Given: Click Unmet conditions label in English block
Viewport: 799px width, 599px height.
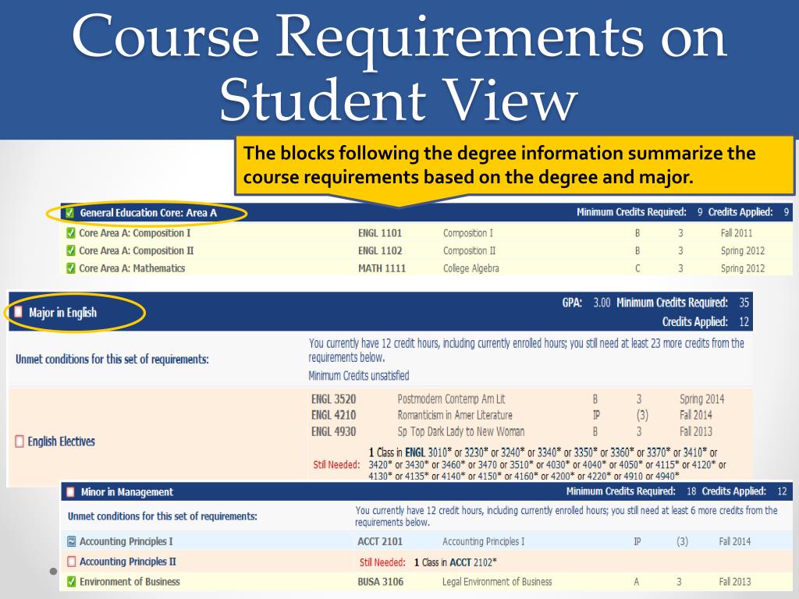Looking at the screenshot, I should (x=112, y=359).
